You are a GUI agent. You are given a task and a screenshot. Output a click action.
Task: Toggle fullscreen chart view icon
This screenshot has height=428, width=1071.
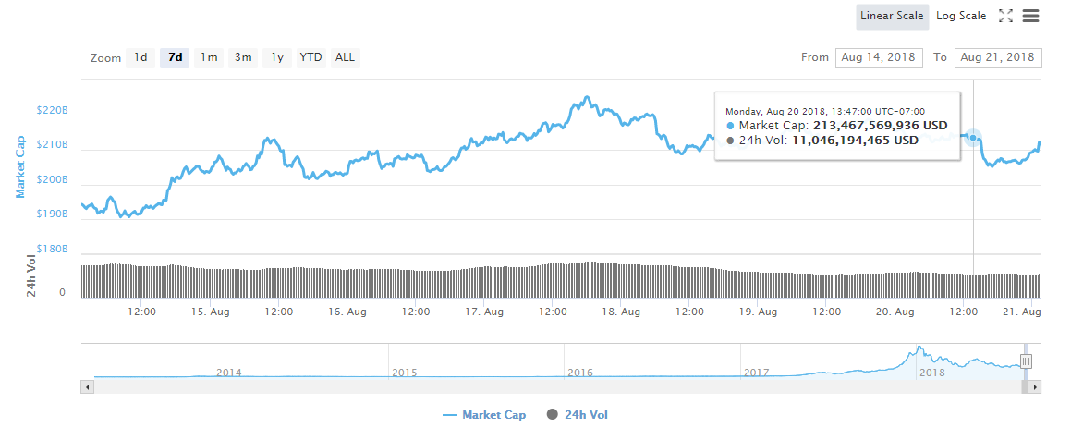pos(1005,16)
